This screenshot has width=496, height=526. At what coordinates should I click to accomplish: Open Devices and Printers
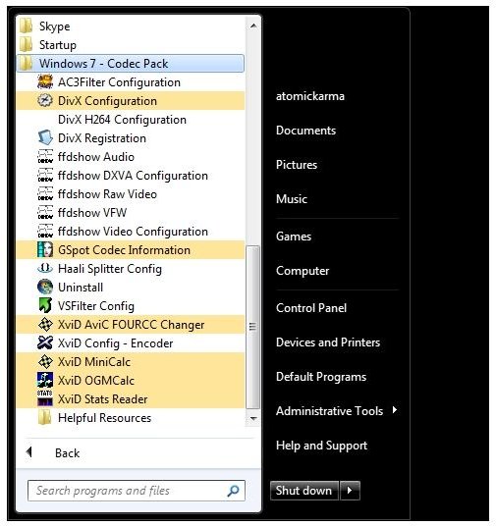pyautogui.click(x=328, y=342)
